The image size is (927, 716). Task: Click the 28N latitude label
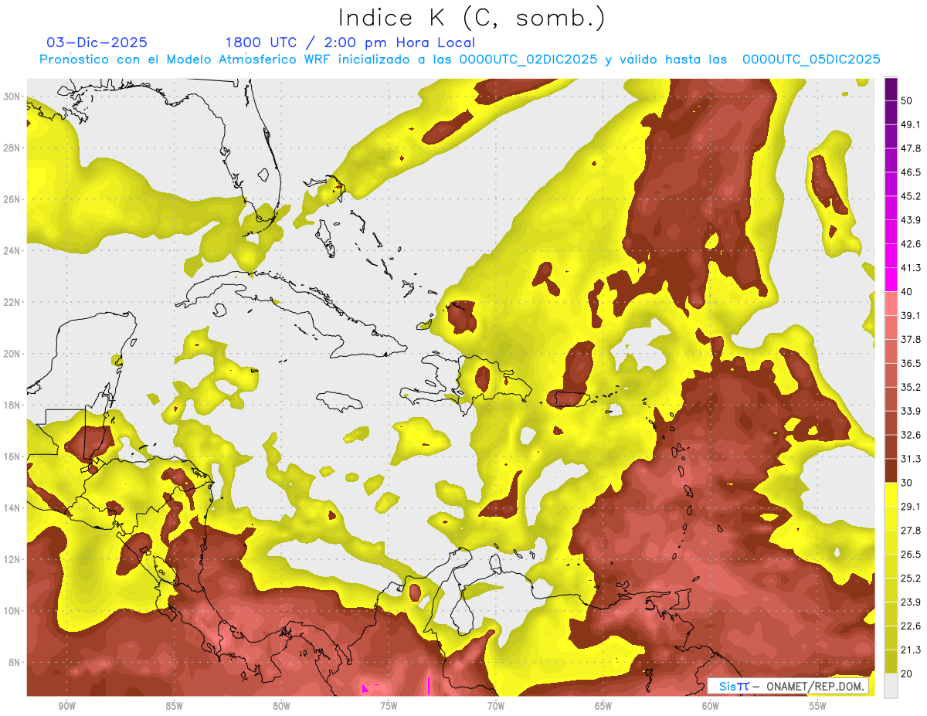point(12,148)
